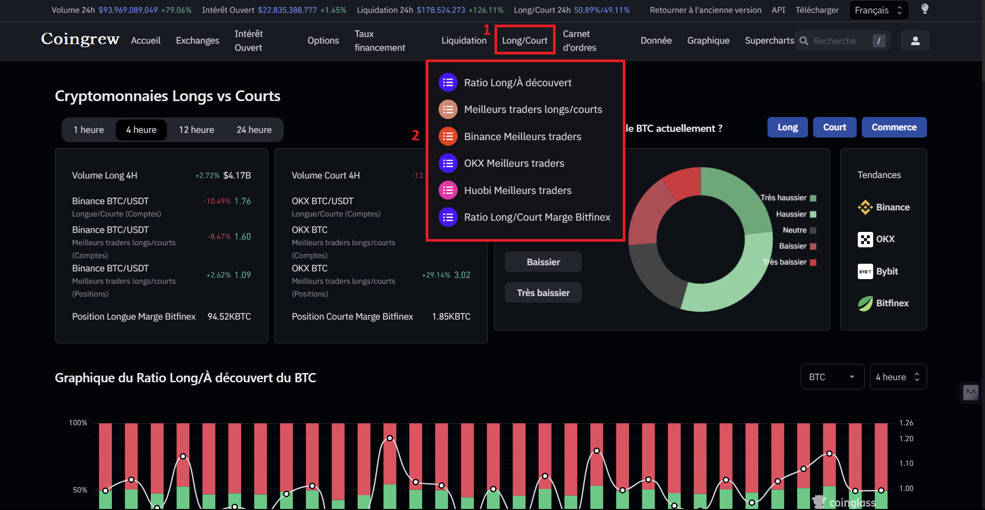Open OKX trends via its icon
This screenshot has width=985, height=510.
click(865, 239)
